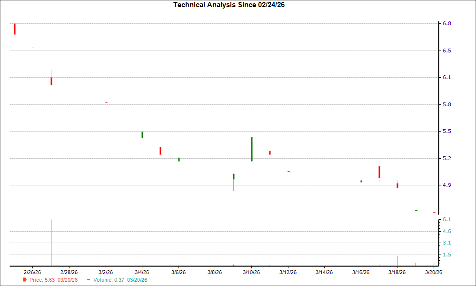Select the 3/10/26 date label on x-axis
The width and height of the screenshot is (476, 286).
[x=251, y=272]
